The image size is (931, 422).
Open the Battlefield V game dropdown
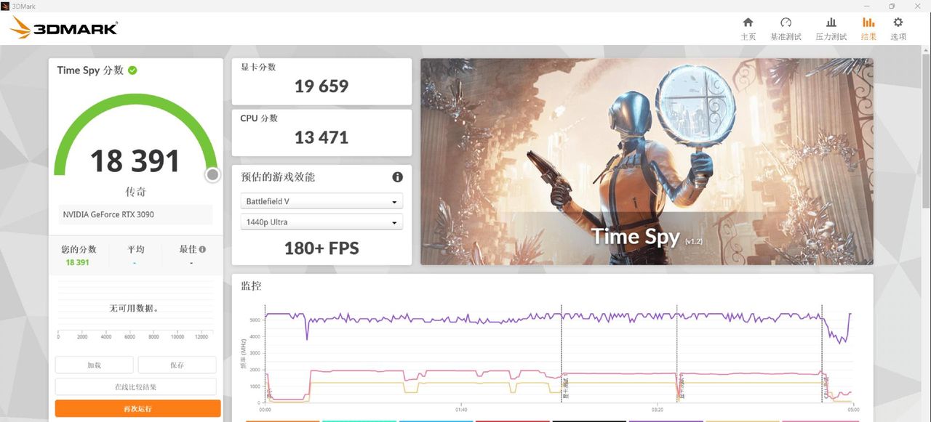[x=321, y=201]
